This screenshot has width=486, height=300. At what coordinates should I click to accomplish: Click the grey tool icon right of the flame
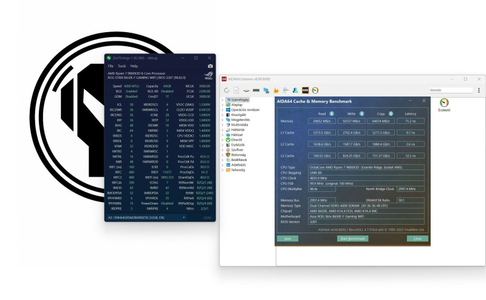[286, 90]
